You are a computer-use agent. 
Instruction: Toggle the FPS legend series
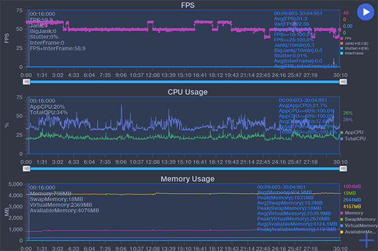[x=346, y=38]
